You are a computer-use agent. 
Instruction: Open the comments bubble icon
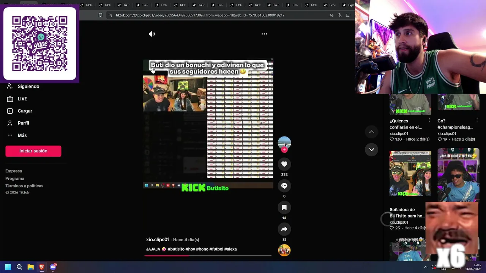284,186
